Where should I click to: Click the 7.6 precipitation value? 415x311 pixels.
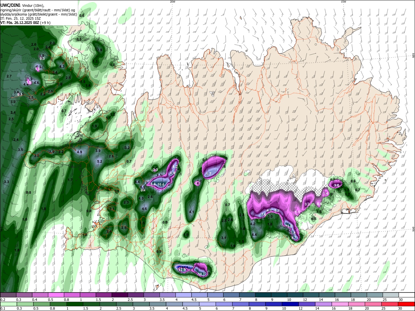(x=264, y=214)
